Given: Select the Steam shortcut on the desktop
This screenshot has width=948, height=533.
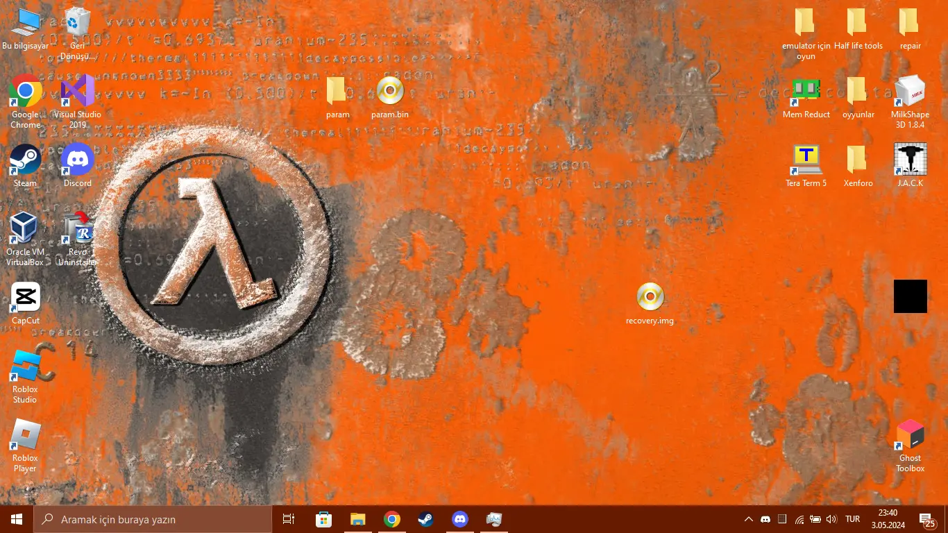Looking at the screenshot, I should pos(26,166).
